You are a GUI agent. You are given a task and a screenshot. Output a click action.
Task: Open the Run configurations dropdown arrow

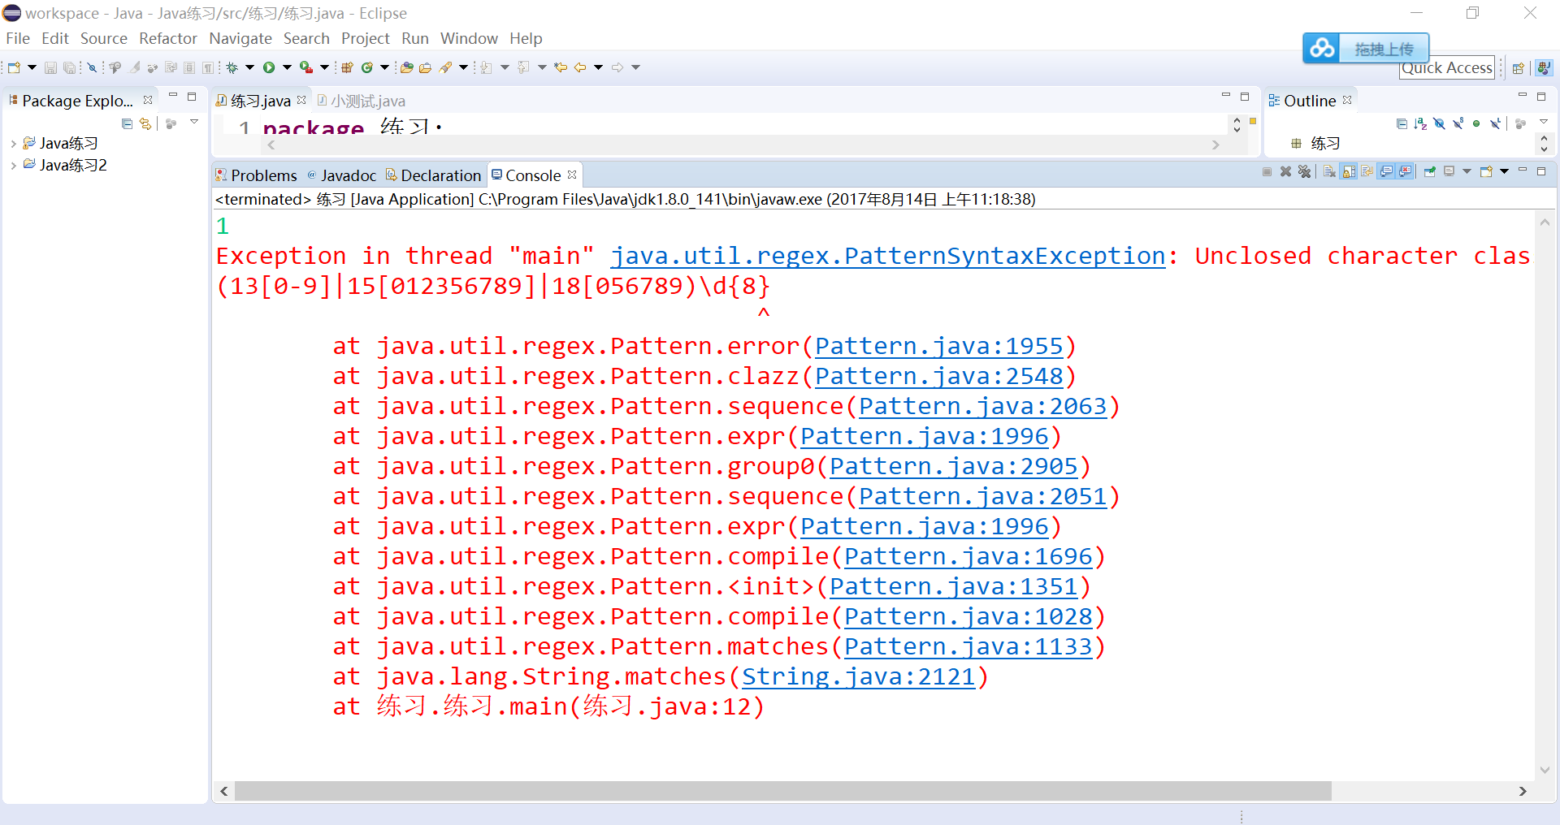(287, 67)
